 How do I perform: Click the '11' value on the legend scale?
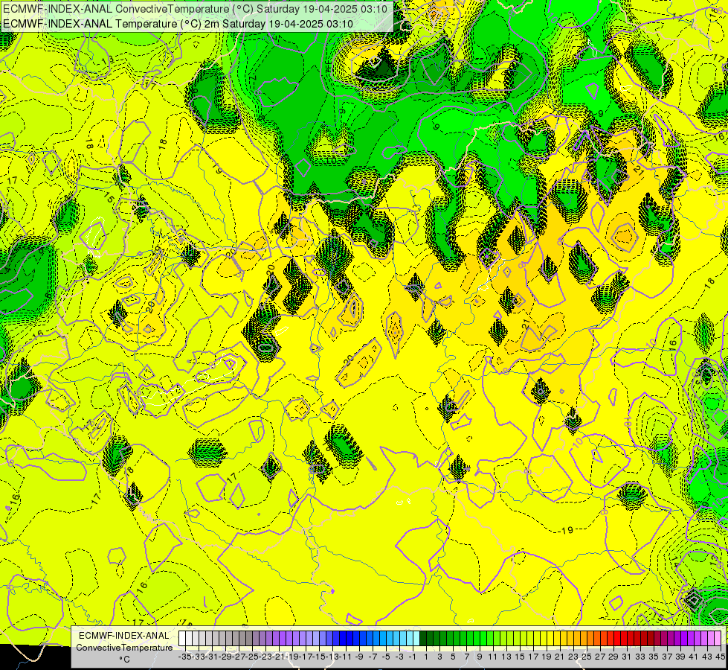(492, 657)
